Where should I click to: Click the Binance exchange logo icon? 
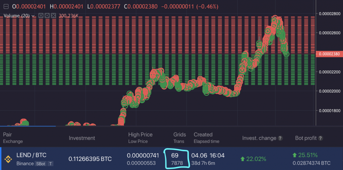[7, 159]
